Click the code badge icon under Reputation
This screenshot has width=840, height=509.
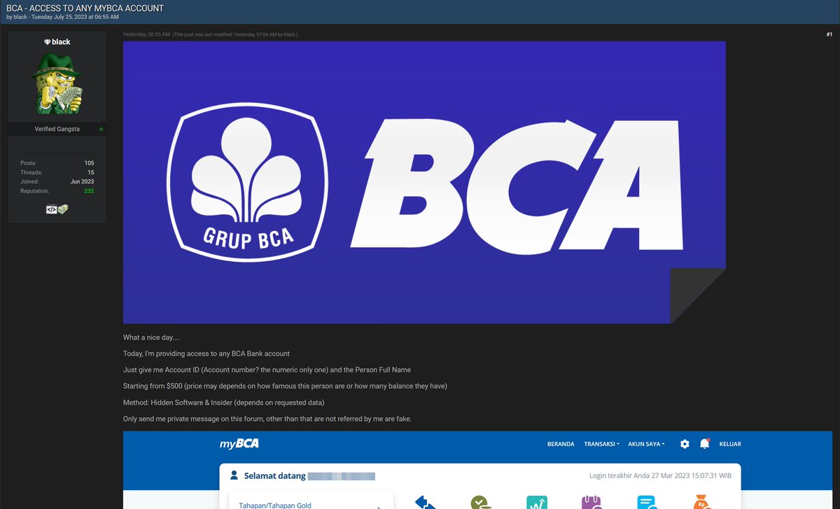click(x=51, y=209)
